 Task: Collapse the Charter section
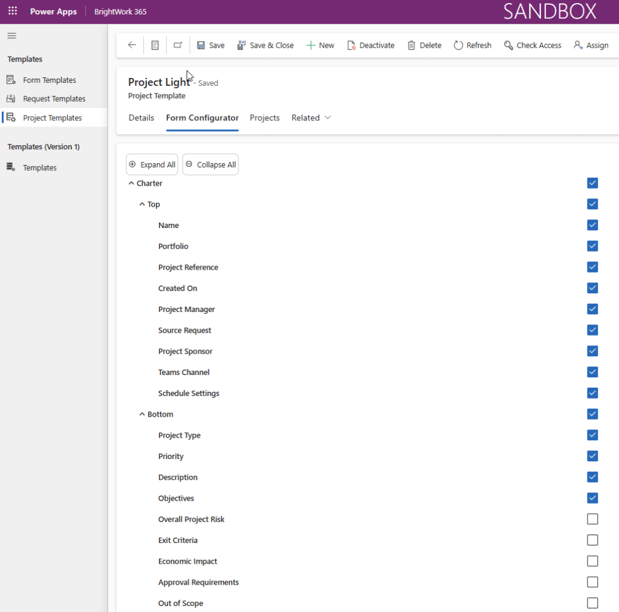(x=131, y=183)
